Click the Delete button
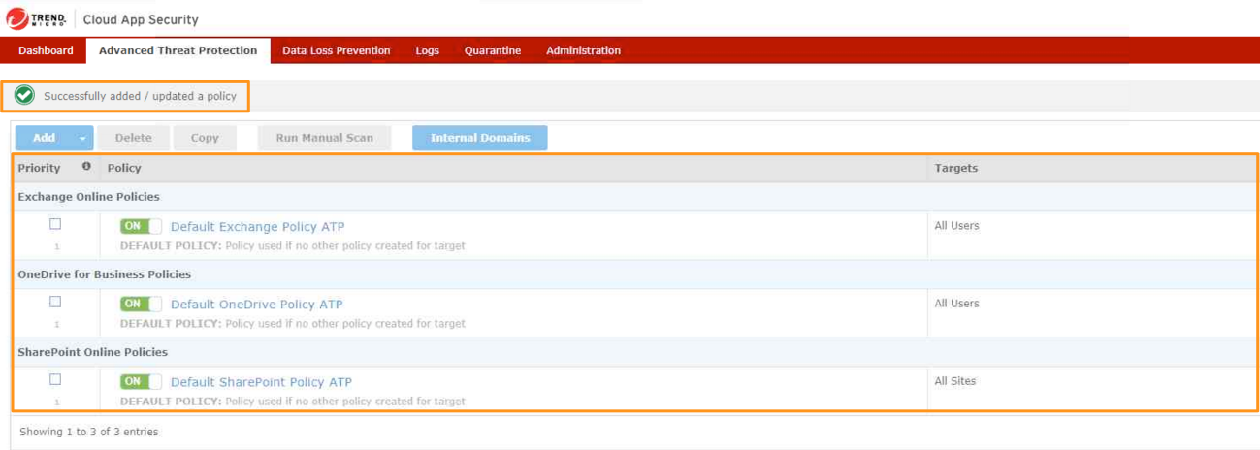Screen dimensions: 1260x450 (134, 138)
